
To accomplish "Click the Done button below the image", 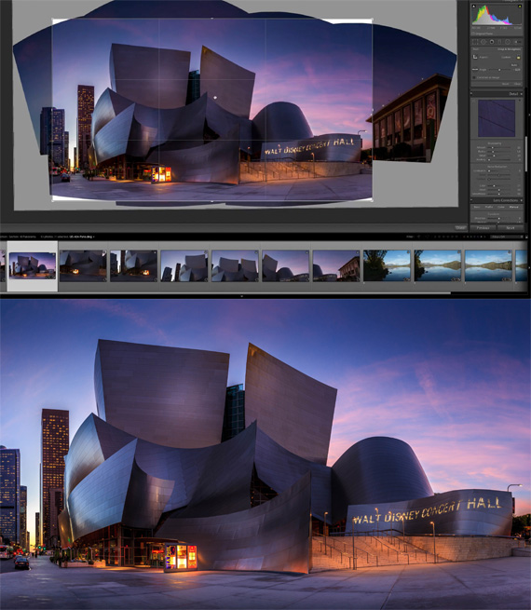I will [460, 227].
